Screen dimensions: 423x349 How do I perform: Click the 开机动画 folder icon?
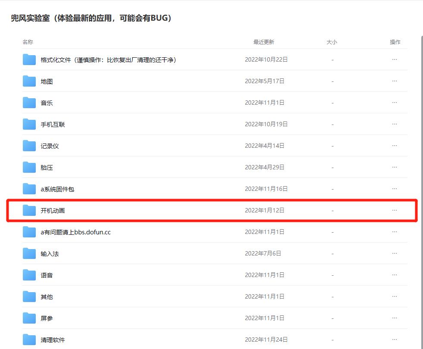(x=28, y=210)
